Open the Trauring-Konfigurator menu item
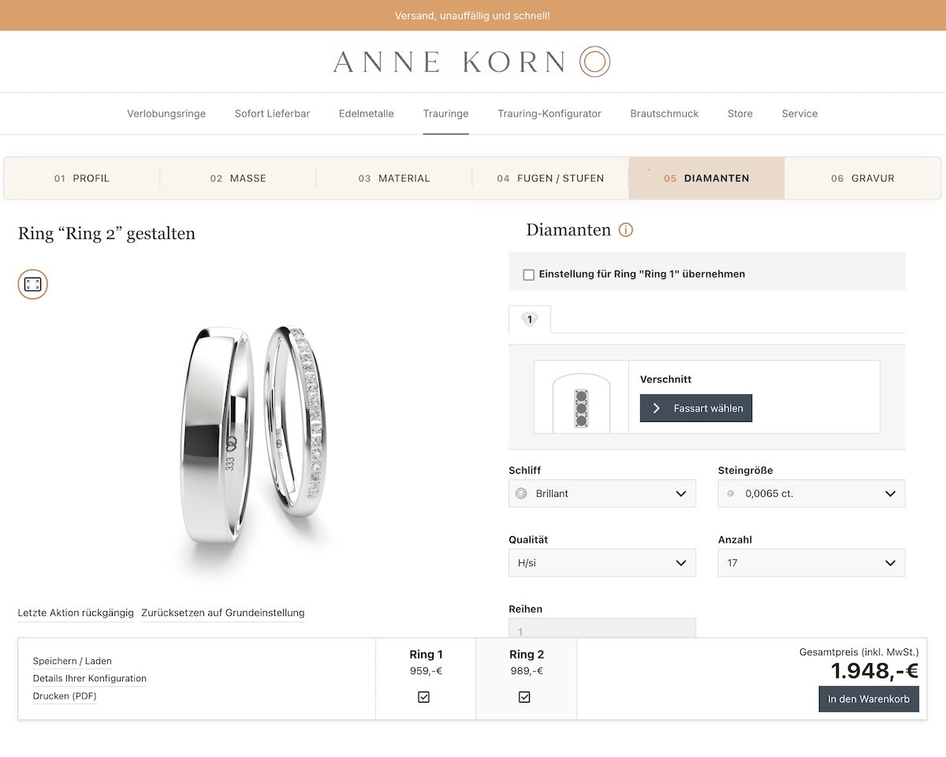Image resolution: width=946 pixels, height=757 pixels. (549, 114)
